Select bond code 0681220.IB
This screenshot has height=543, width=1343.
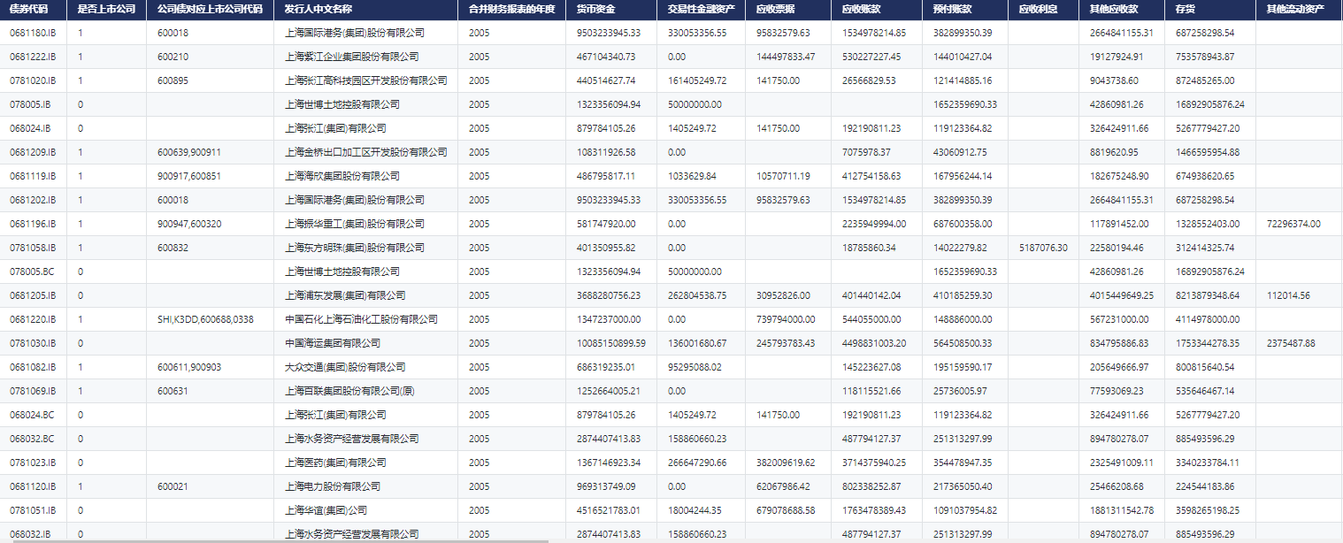pos(33,319)
